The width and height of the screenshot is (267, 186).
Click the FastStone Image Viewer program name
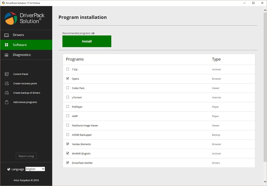tap(85, 126)
